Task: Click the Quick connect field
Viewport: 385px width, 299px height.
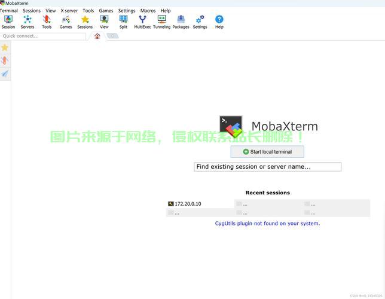Action: click(x=43, y=36)
